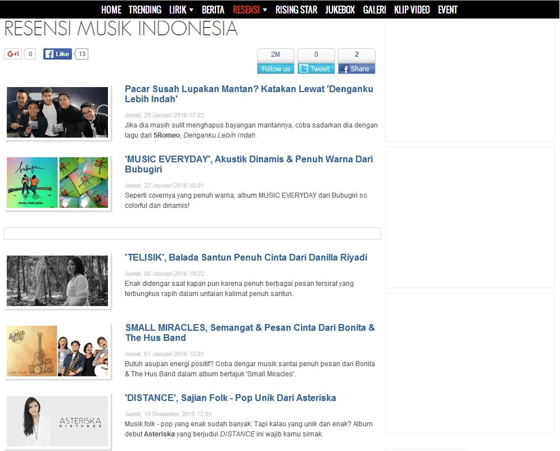Image resolution: width=560 pixels, height=451 pixels.
Task: Click the Google +1 button
Action: 13,54
